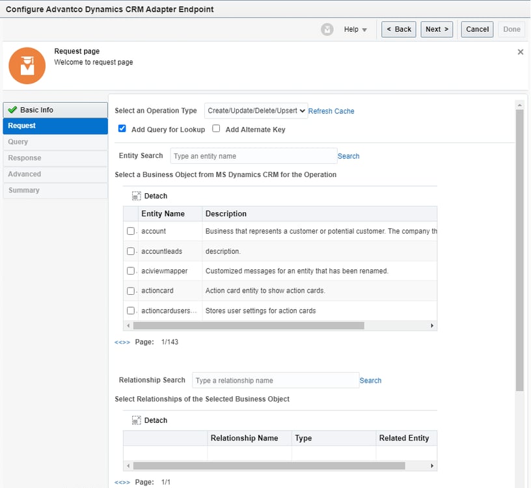Image resolution: width=531 pixels, height=488 pixels.
Task: Disable Add Query for Lookup
Action: (121, 129)
